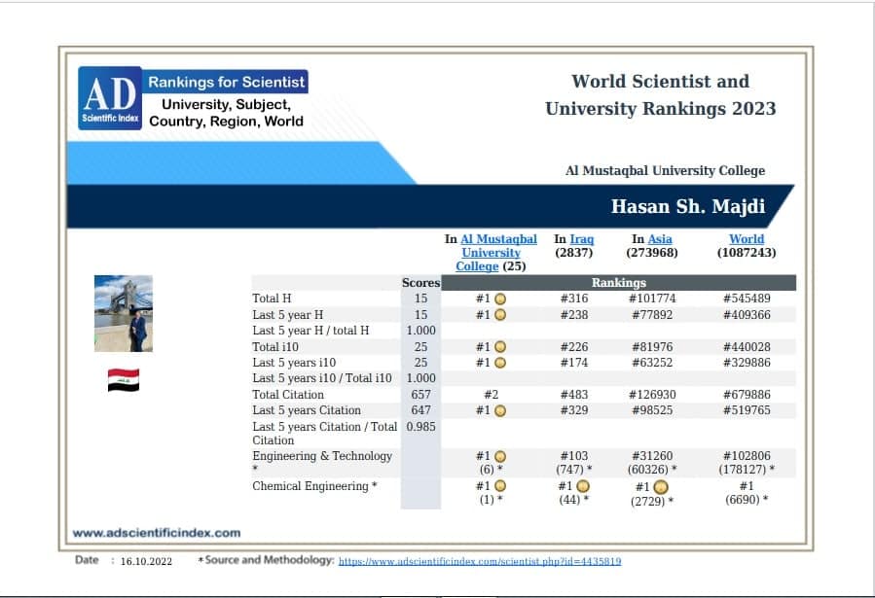Click the www.adscientificindex.com footer text
Viewport: 875px width, 598px height.
(x=157, y=533)
